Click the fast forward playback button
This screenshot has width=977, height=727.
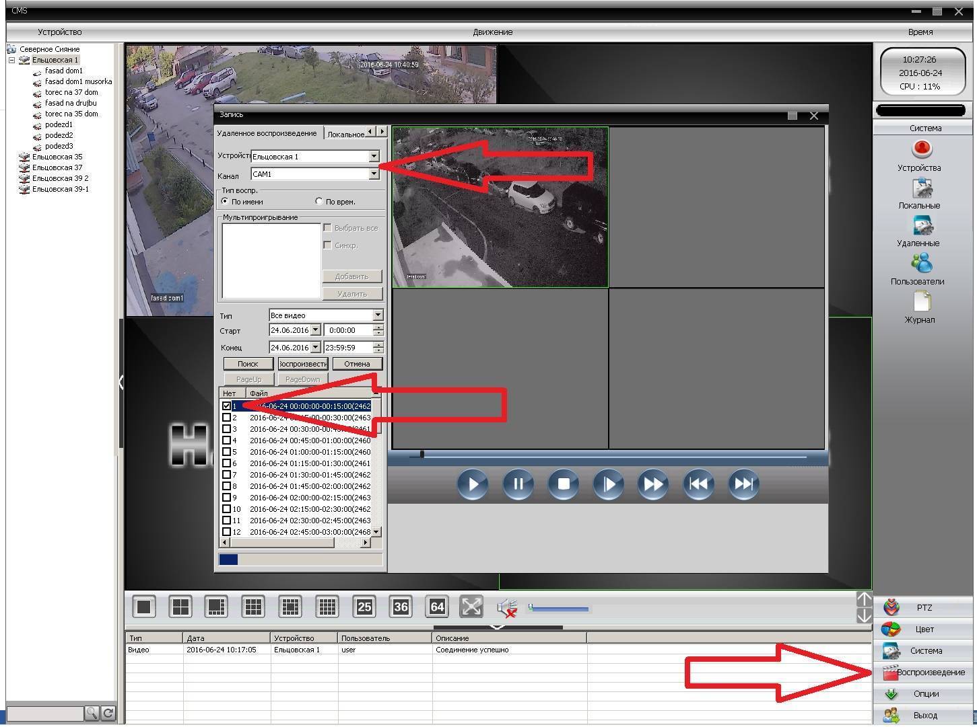(x=653, y=484)
